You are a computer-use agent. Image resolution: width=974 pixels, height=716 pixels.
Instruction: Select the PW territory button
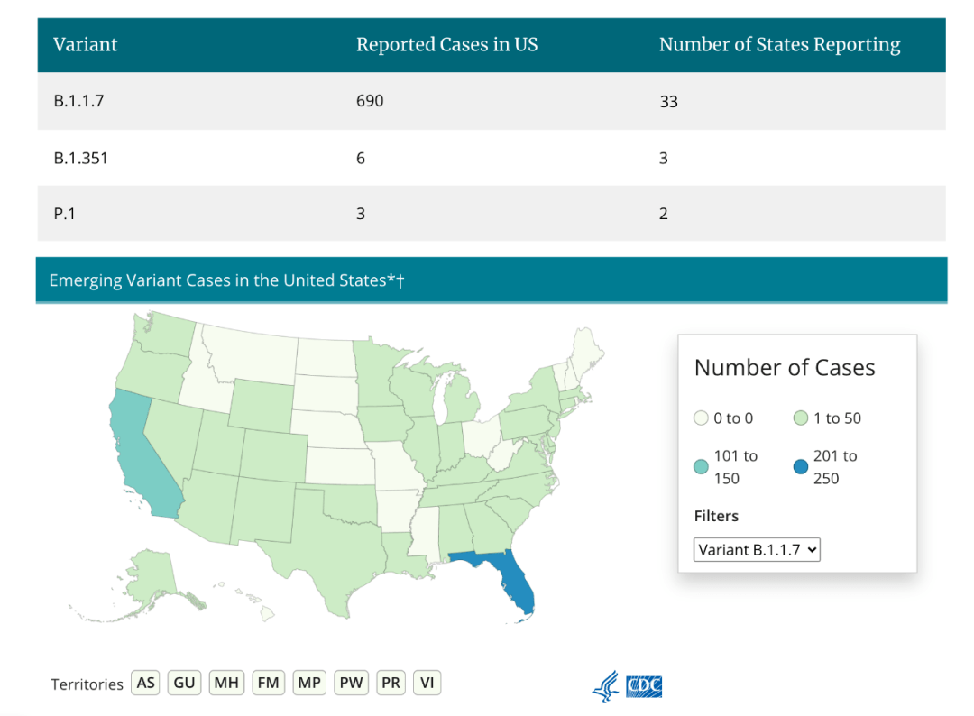coord(351,683)
